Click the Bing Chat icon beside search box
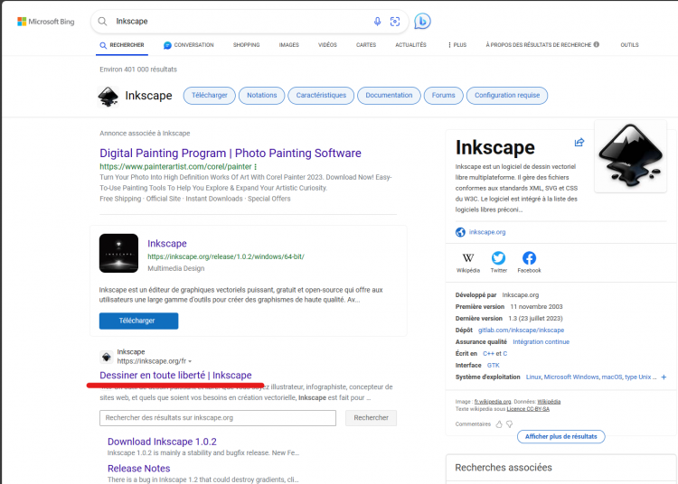Viewport: 678px width, 484px height. (x=421, y=22)
